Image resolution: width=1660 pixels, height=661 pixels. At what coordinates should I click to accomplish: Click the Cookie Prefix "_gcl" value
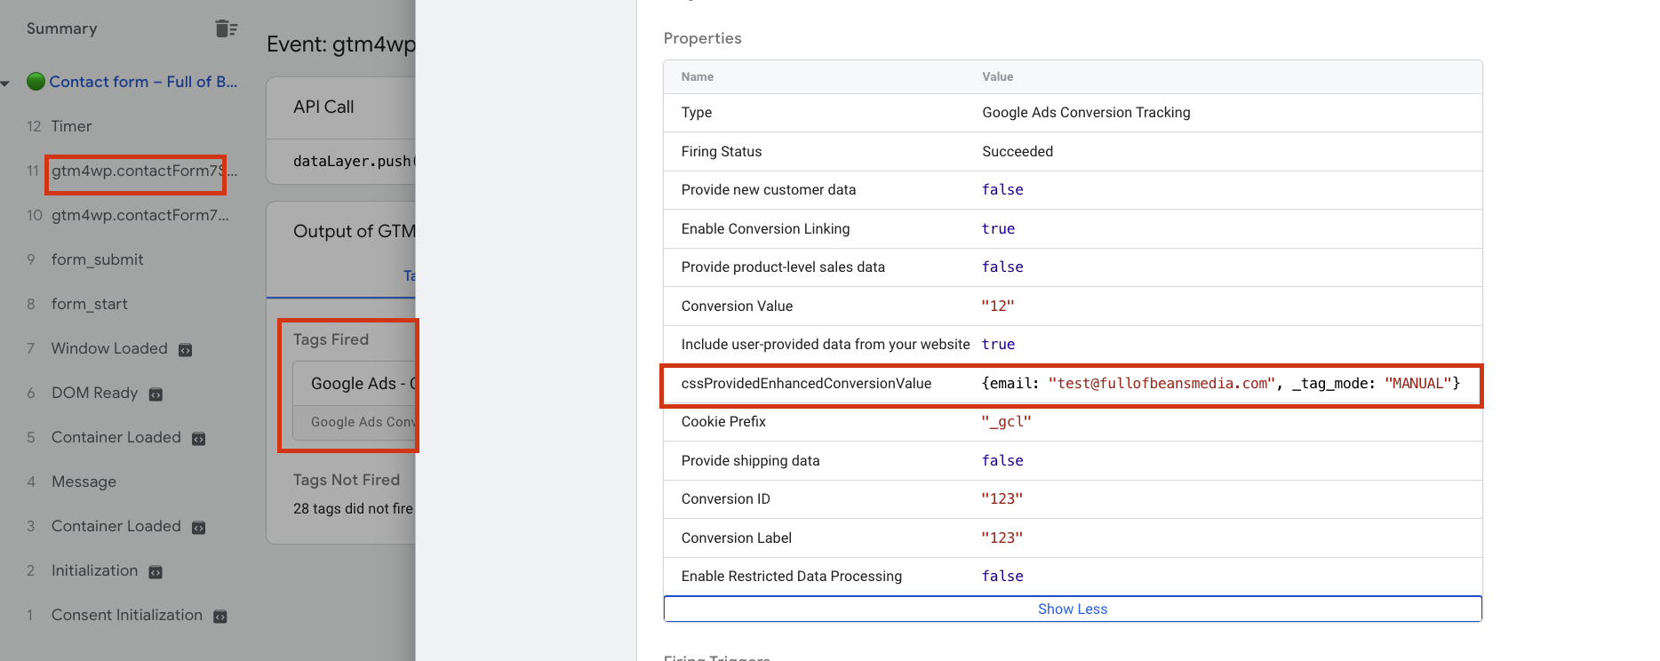pos(1006,421)
